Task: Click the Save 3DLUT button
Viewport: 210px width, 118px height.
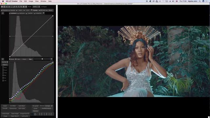Action: (x=15, y=116)
